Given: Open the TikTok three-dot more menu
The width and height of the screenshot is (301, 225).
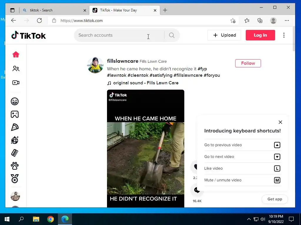Looking at the screenshot, I should tap(284, 35).
